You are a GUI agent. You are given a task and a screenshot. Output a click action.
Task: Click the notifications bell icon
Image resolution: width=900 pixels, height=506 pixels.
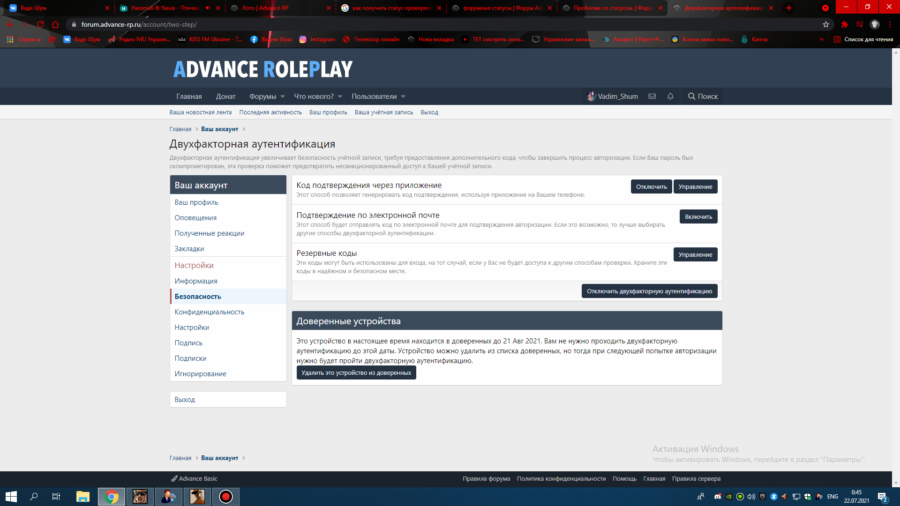point(670,96)
